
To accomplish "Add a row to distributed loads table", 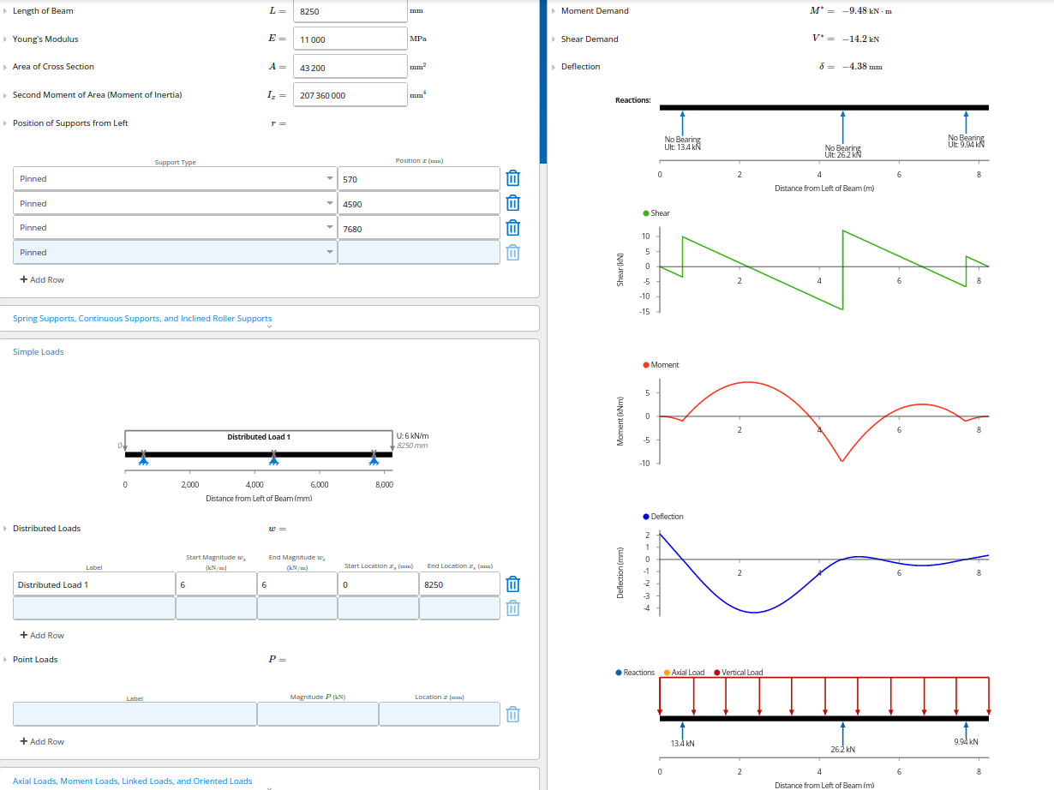I will pyautogui.click(x=42, y=636).
